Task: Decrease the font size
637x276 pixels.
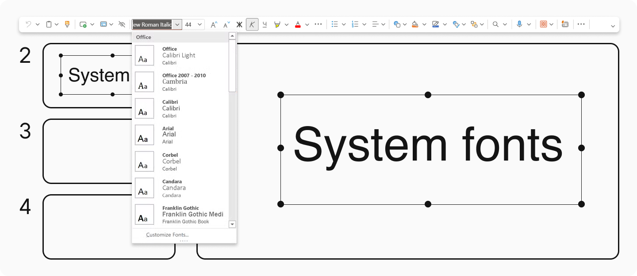Action: click(x=226, y=24)
